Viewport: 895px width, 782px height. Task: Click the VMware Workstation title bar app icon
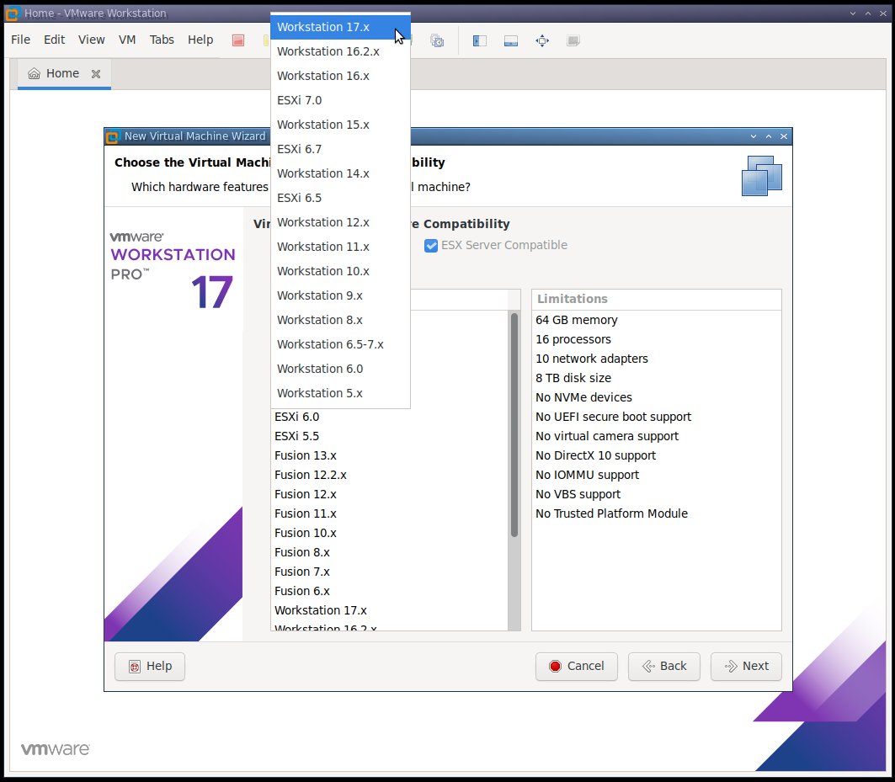click(12, 13)
